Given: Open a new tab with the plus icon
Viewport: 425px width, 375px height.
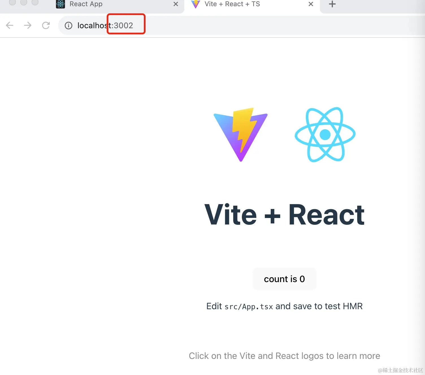Looking at the screenshot, I should coord(332,4).
